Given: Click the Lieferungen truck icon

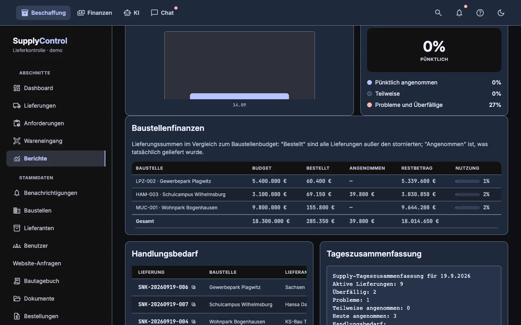Looking at the screenshot, I should (x=17, y=106).
